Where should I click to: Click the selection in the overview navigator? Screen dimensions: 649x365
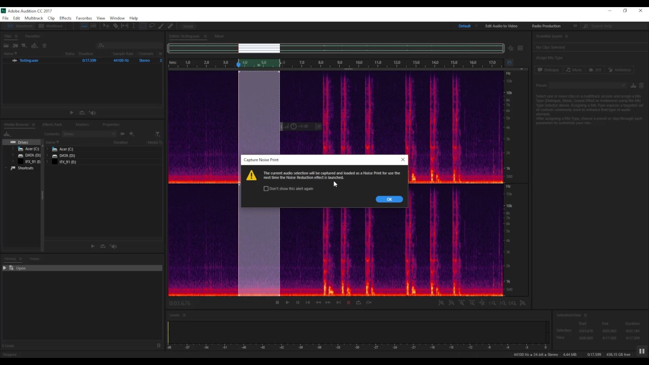[x=259, y=49]
